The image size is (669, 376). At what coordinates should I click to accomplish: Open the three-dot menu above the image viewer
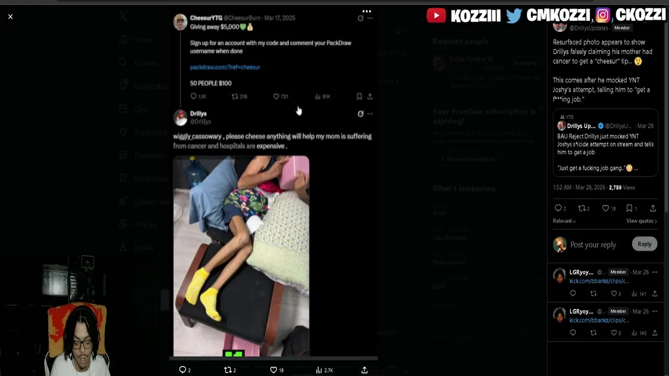367,11
